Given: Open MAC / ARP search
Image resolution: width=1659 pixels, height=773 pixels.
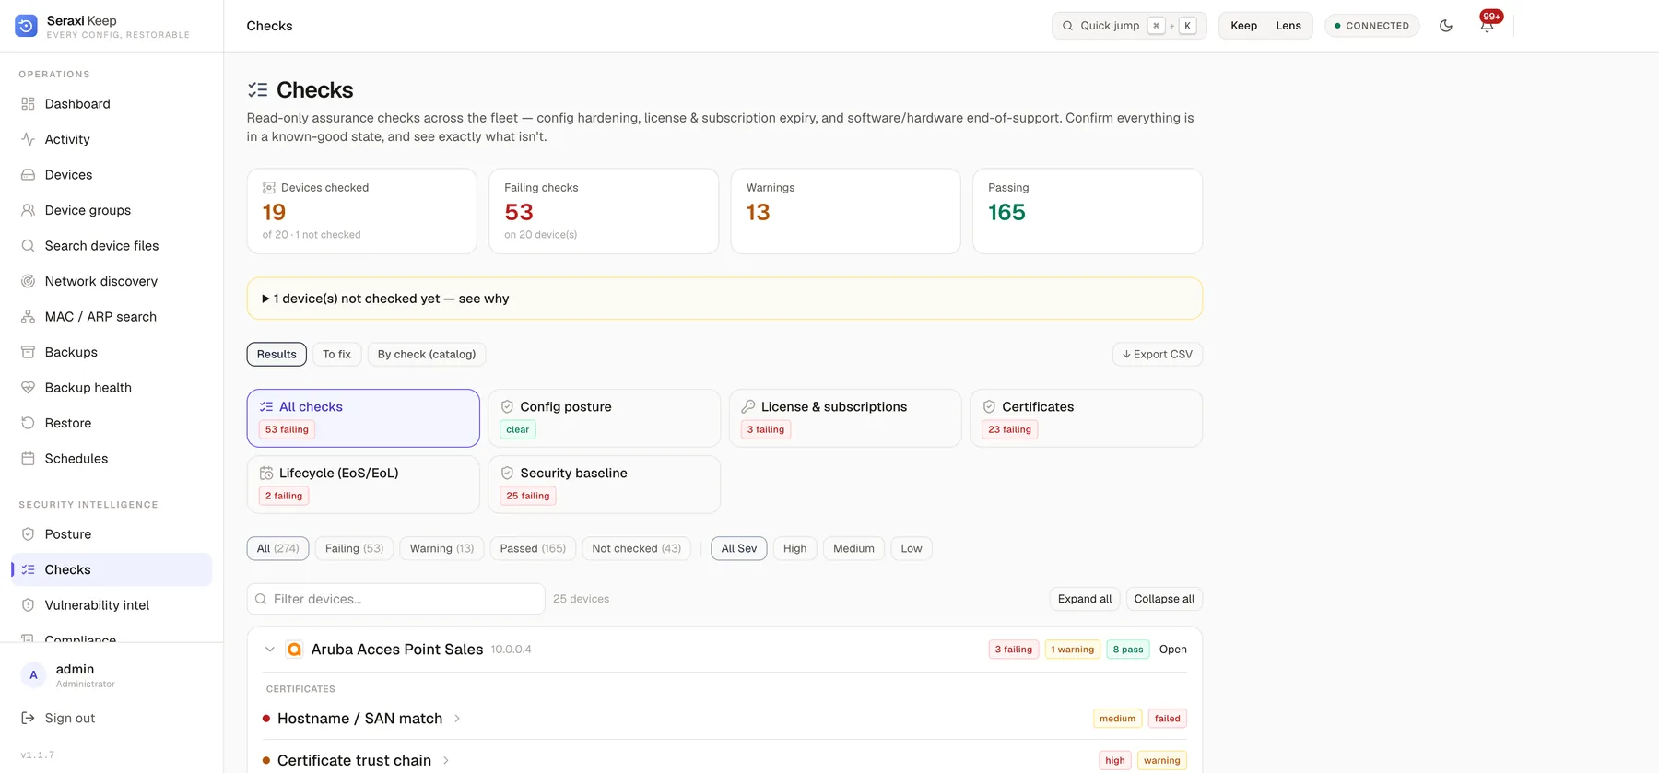Looking at the screenshot, I should [x=111, y=317].
